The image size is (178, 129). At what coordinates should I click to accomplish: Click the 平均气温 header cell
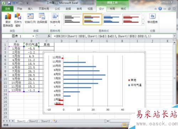pos(31,45)
